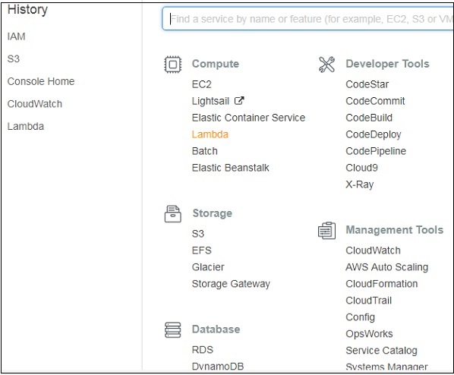
Task: Open Lambda under Compute
Action: pos(210,134)
